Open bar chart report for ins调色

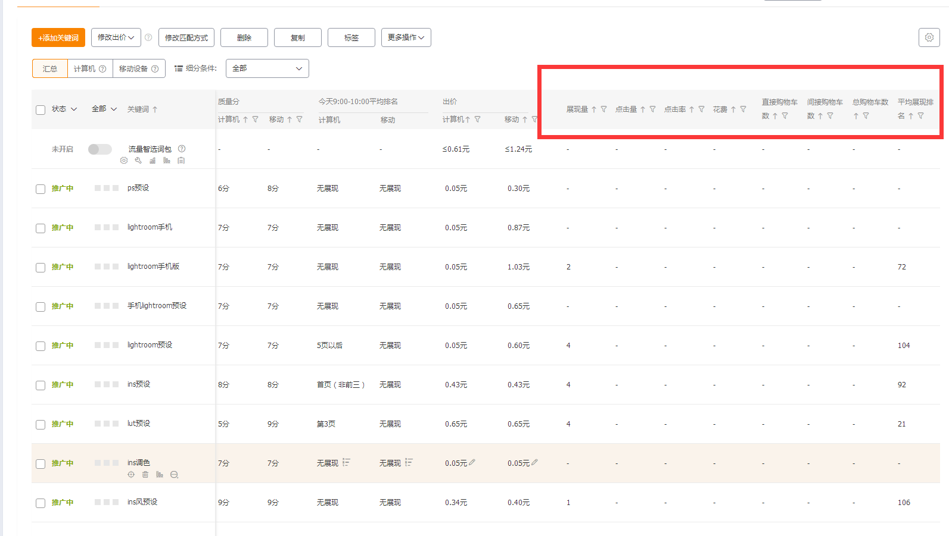(160, 475)
